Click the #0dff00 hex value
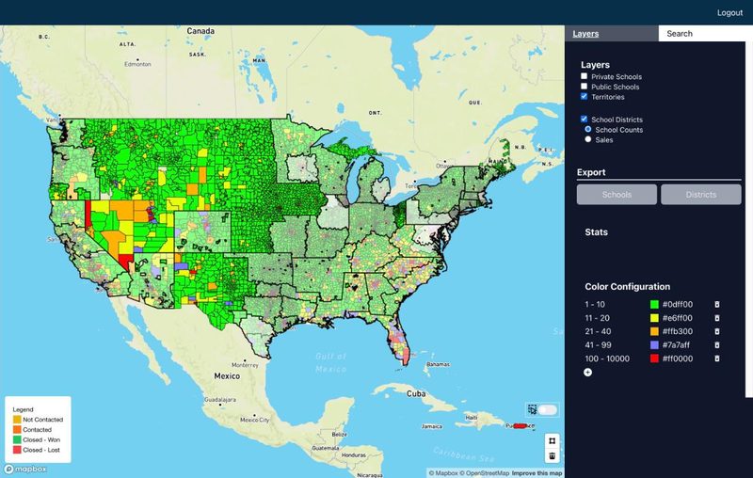 click(678, 304)
